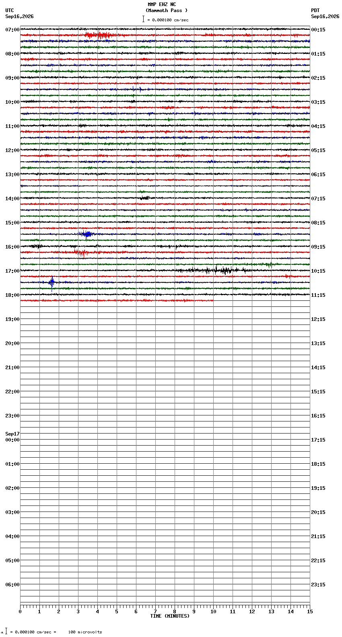Click the '08:00' UTC row label
Image resolution: width=342 pixels, height=637 pixels.
[x=12, y=54]
